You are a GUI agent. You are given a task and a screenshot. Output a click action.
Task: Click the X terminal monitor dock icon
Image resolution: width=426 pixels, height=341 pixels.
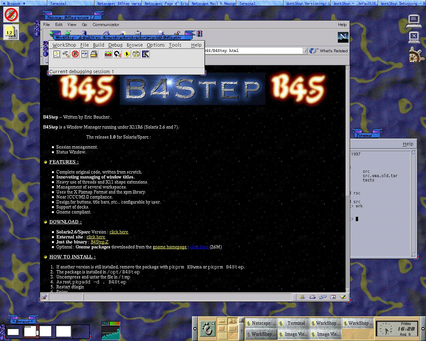coord(414,37)
